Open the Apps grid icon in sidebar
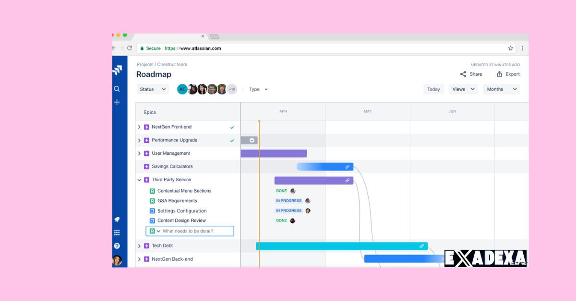576x301 pixels. pyautogui.click(x=117, y=232)
